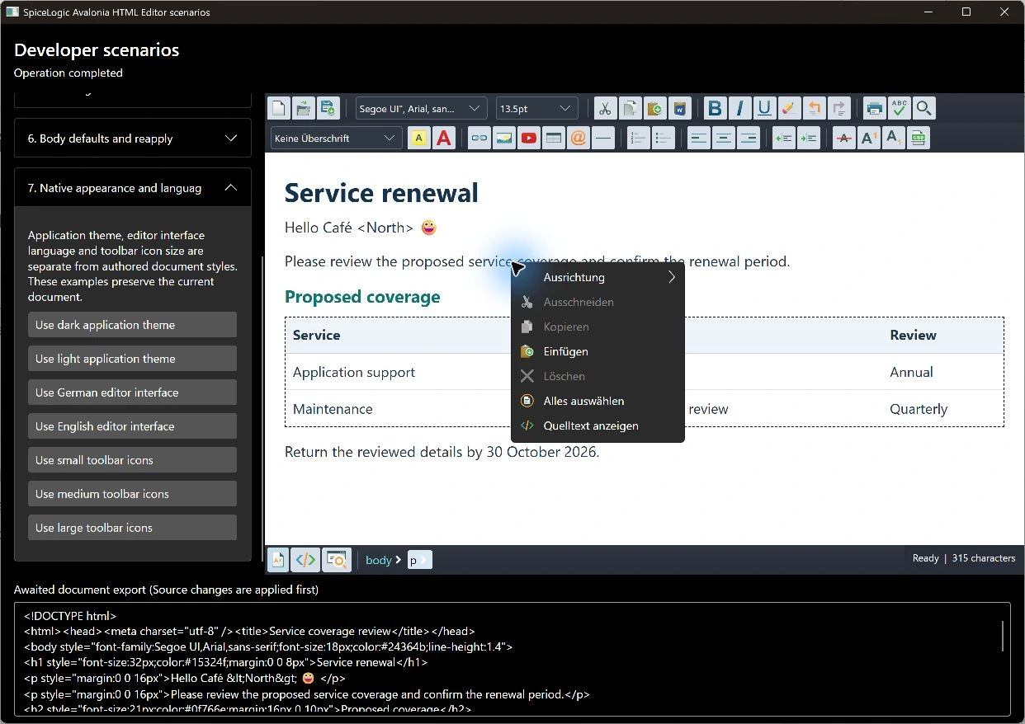Screen dimensions: 1025x724
Task: Click the yellow highlight color button
Action: 419,139
